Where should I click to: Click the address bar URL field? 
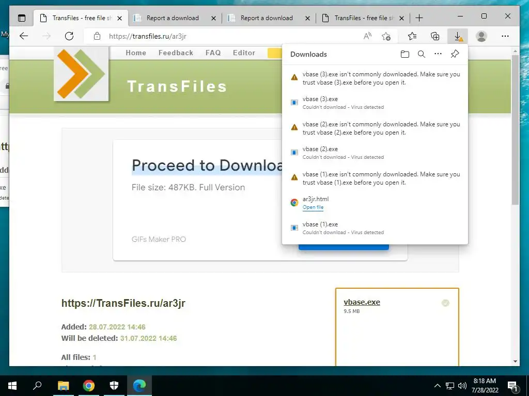click(x=233, y=37)
